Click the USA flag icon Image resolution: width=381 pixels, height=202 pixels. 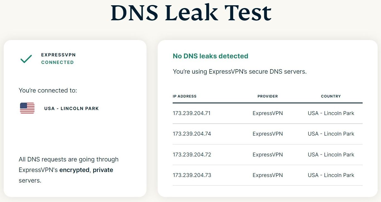point(27,108)
